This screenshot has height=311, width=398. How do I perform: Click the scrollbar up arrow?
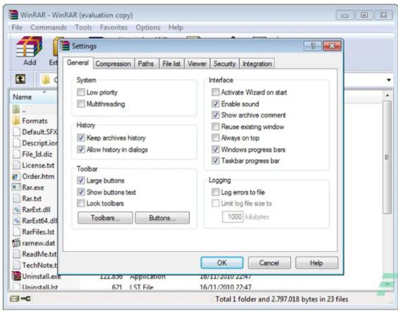click(387, 95)
